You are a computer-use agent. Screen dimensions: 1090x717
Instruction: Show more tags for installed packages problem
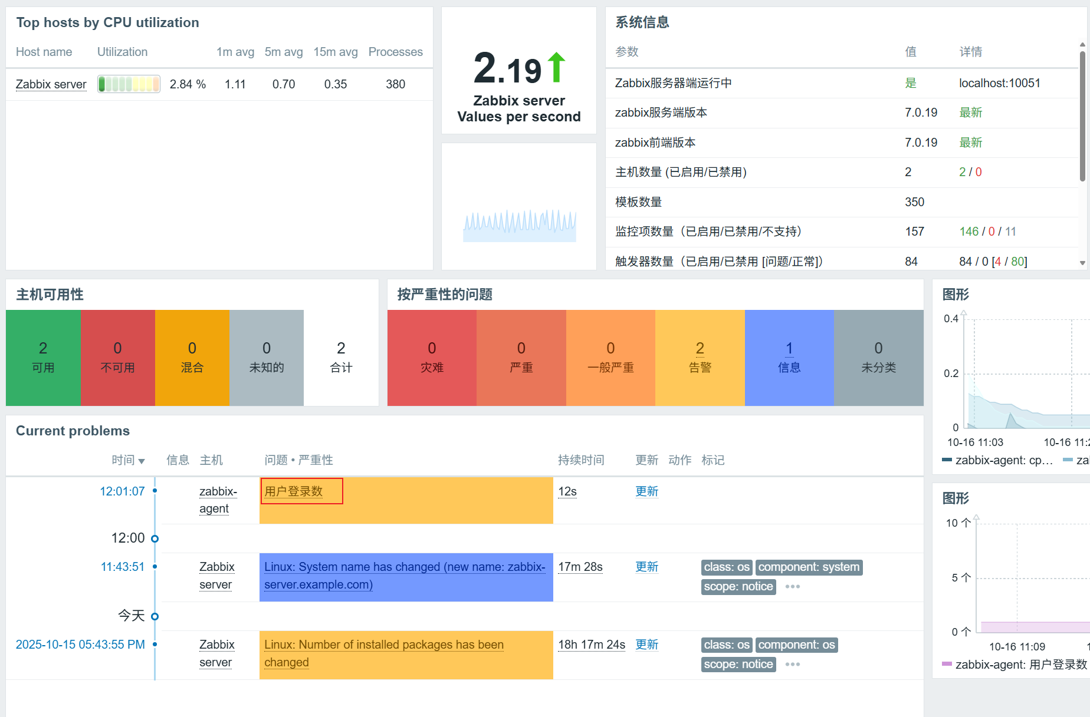pos(793,665)
